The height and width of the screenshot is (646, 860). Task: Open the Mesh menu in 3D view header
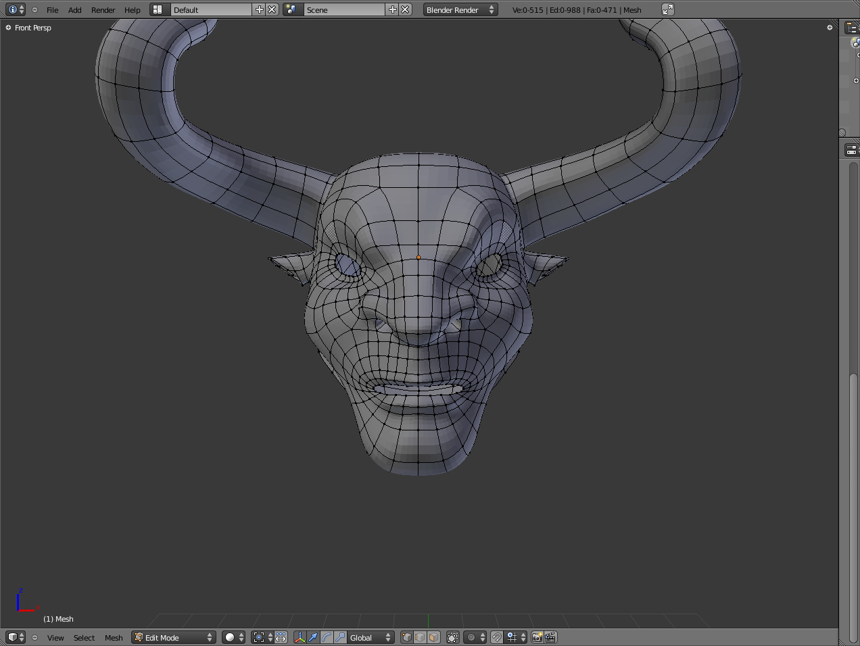114,638
